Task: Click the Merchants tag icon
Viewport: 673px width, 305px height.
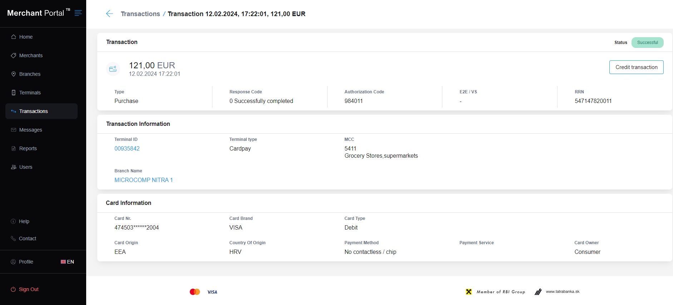Action: click(14, 55)
